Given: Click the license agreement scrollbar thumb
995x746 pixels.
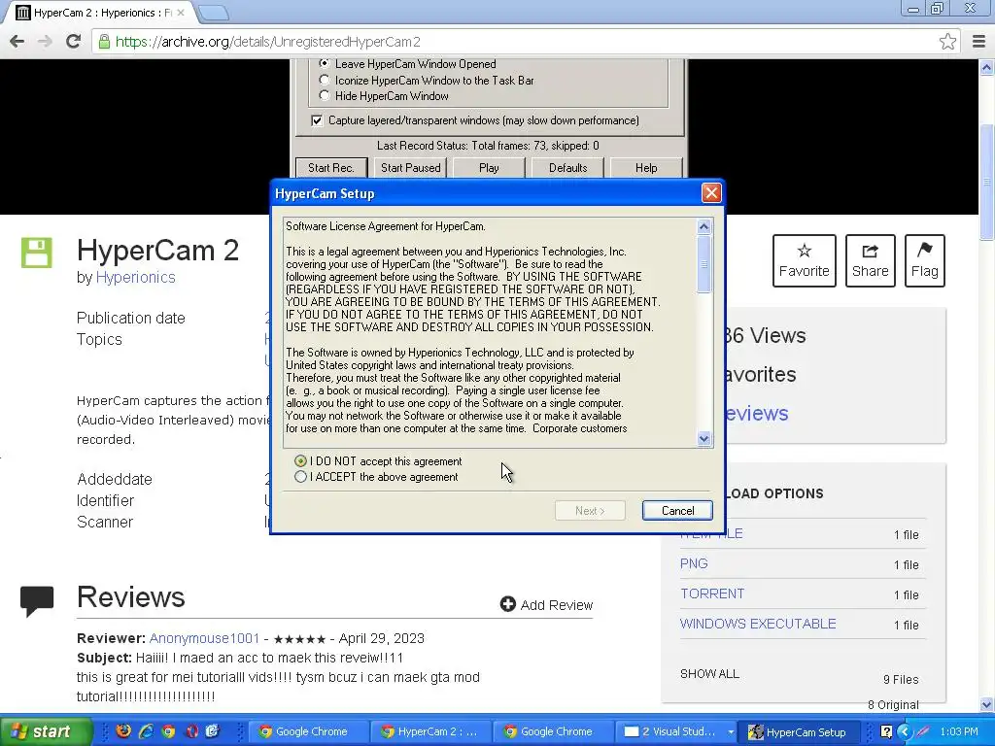Looking at the screenshot, I should pyautogui.click(x=703, y=264).
